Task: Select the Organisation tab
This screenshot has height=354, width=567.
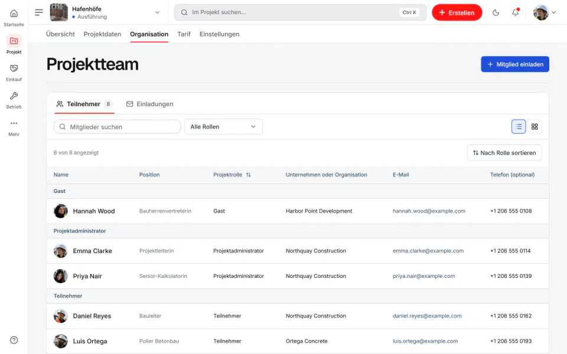Action: tap(149, 34)
